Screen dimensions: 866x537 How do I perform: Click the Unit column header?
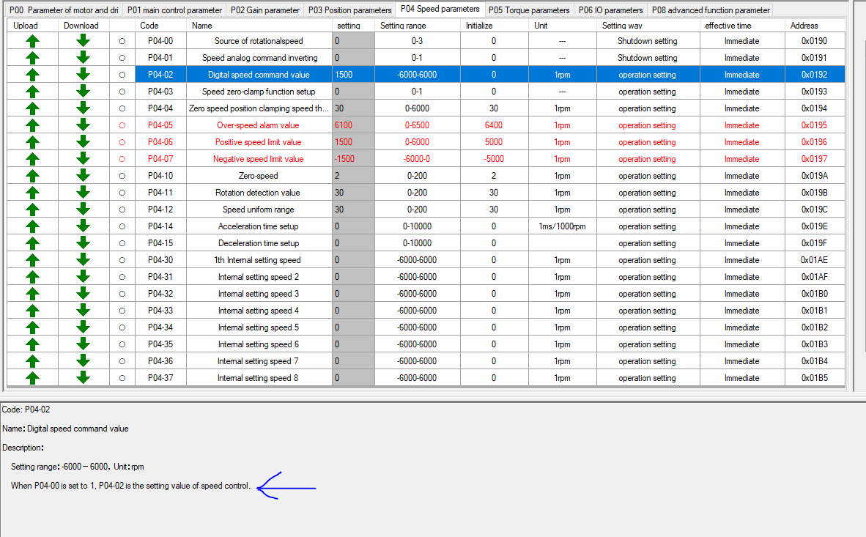[x=562, y=26]
